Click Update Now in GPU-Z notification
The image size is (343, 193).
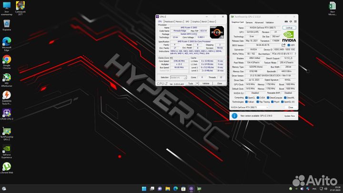point(290,116)
